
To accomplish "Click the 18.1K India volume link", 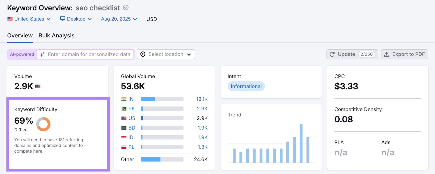I will click(x=202, y=99).
